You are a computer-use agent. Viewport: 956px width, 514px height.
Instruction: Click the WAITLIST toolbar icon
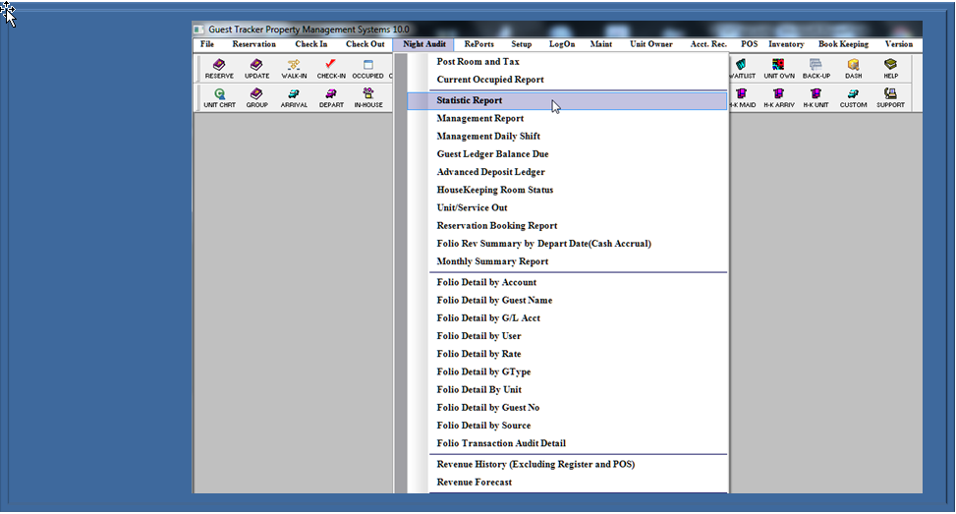(742, 68)
